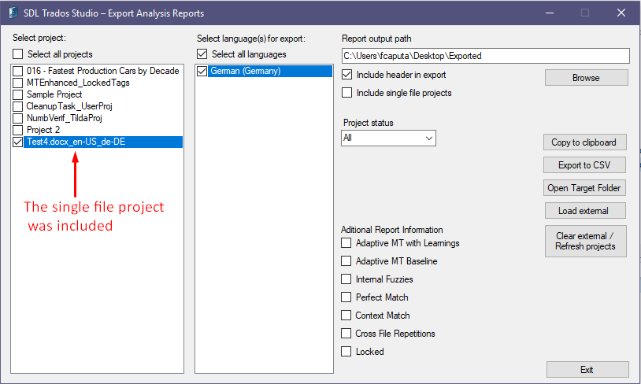641x384 pixels.
Task: Check the NumbVerif_TildaProj checkbox
Action: [x=17, y=119]
